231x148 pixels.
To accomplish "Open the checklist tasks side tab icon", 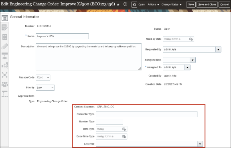I will click(5, 37).
